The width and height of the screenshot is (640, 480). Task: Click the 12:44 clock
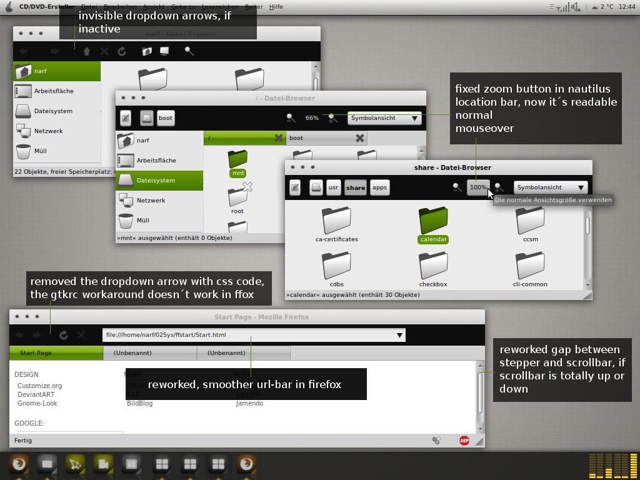point(627,6)
